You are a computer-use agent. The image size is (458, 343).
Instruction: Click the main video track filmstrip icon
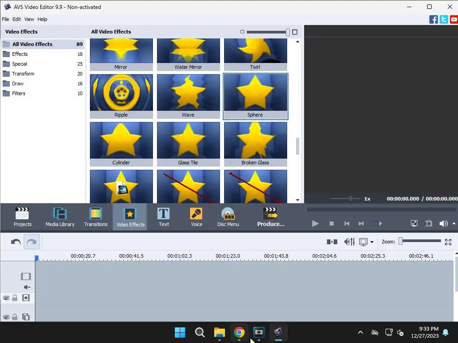[25, 276]
